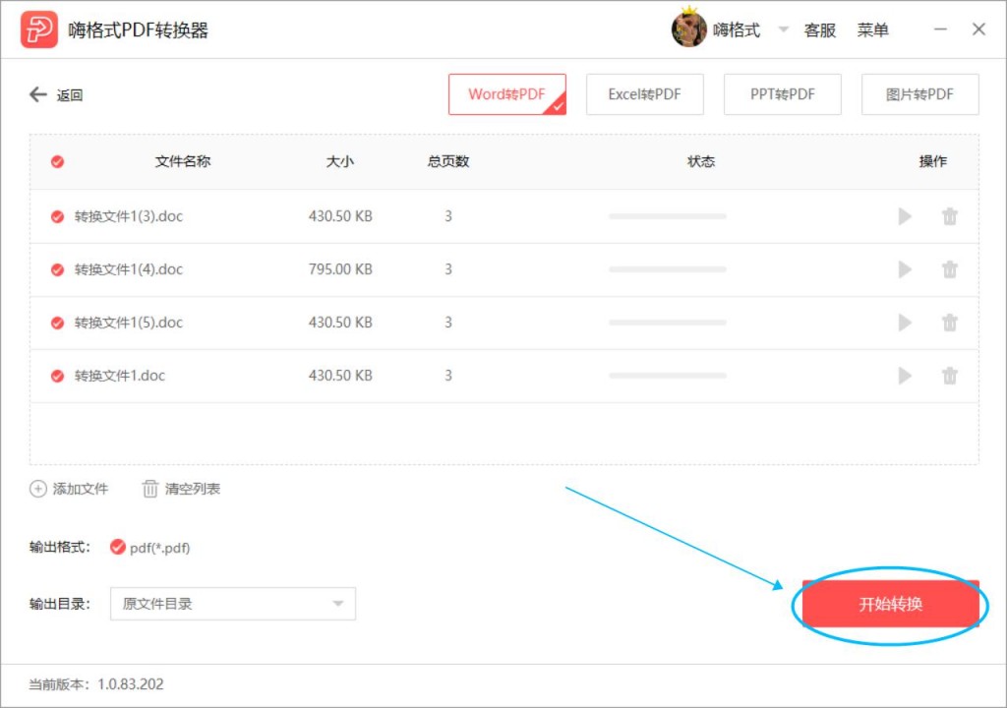Open the user avatar profile picture
Screen dimensions: 1007x708
click(686, 29)
